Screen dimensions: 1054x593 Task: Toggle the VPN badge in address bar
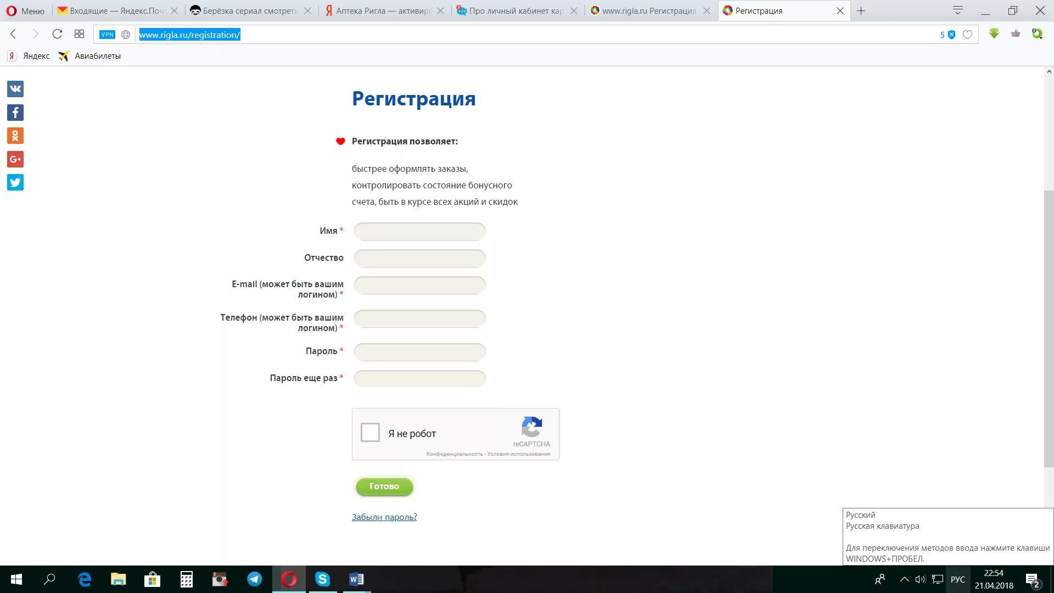pyautogui.click(x=107, y=35)
